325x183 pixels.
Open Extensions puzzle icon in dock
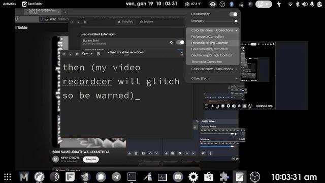pyautogui.click(x=224, y=177)
